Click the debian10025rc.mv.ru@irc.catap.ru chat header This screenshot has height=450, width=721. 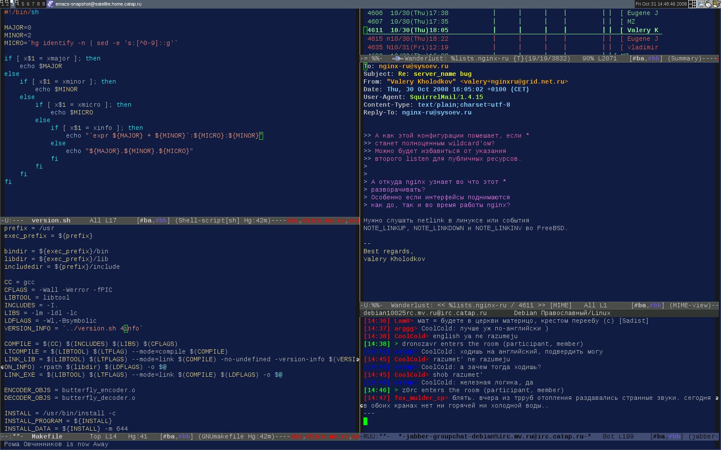425,313
